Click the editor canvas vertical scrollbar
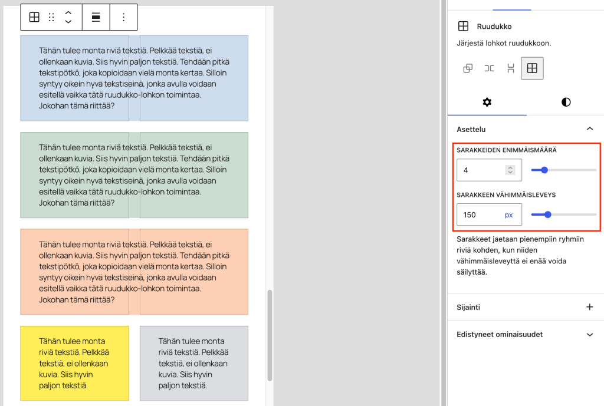This screenshot has width=604, height=406. (270, 335)
